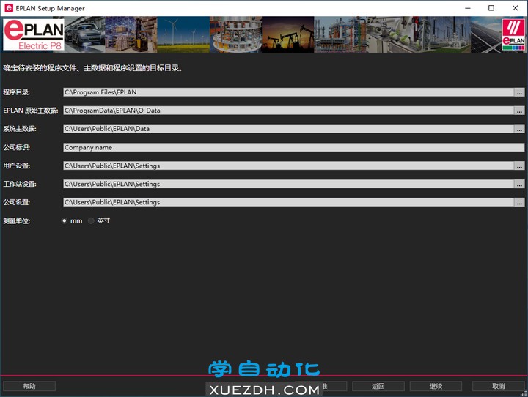528x397 pixels.
Task: Continue setup with the 继续 button
Action: [436, 386]
